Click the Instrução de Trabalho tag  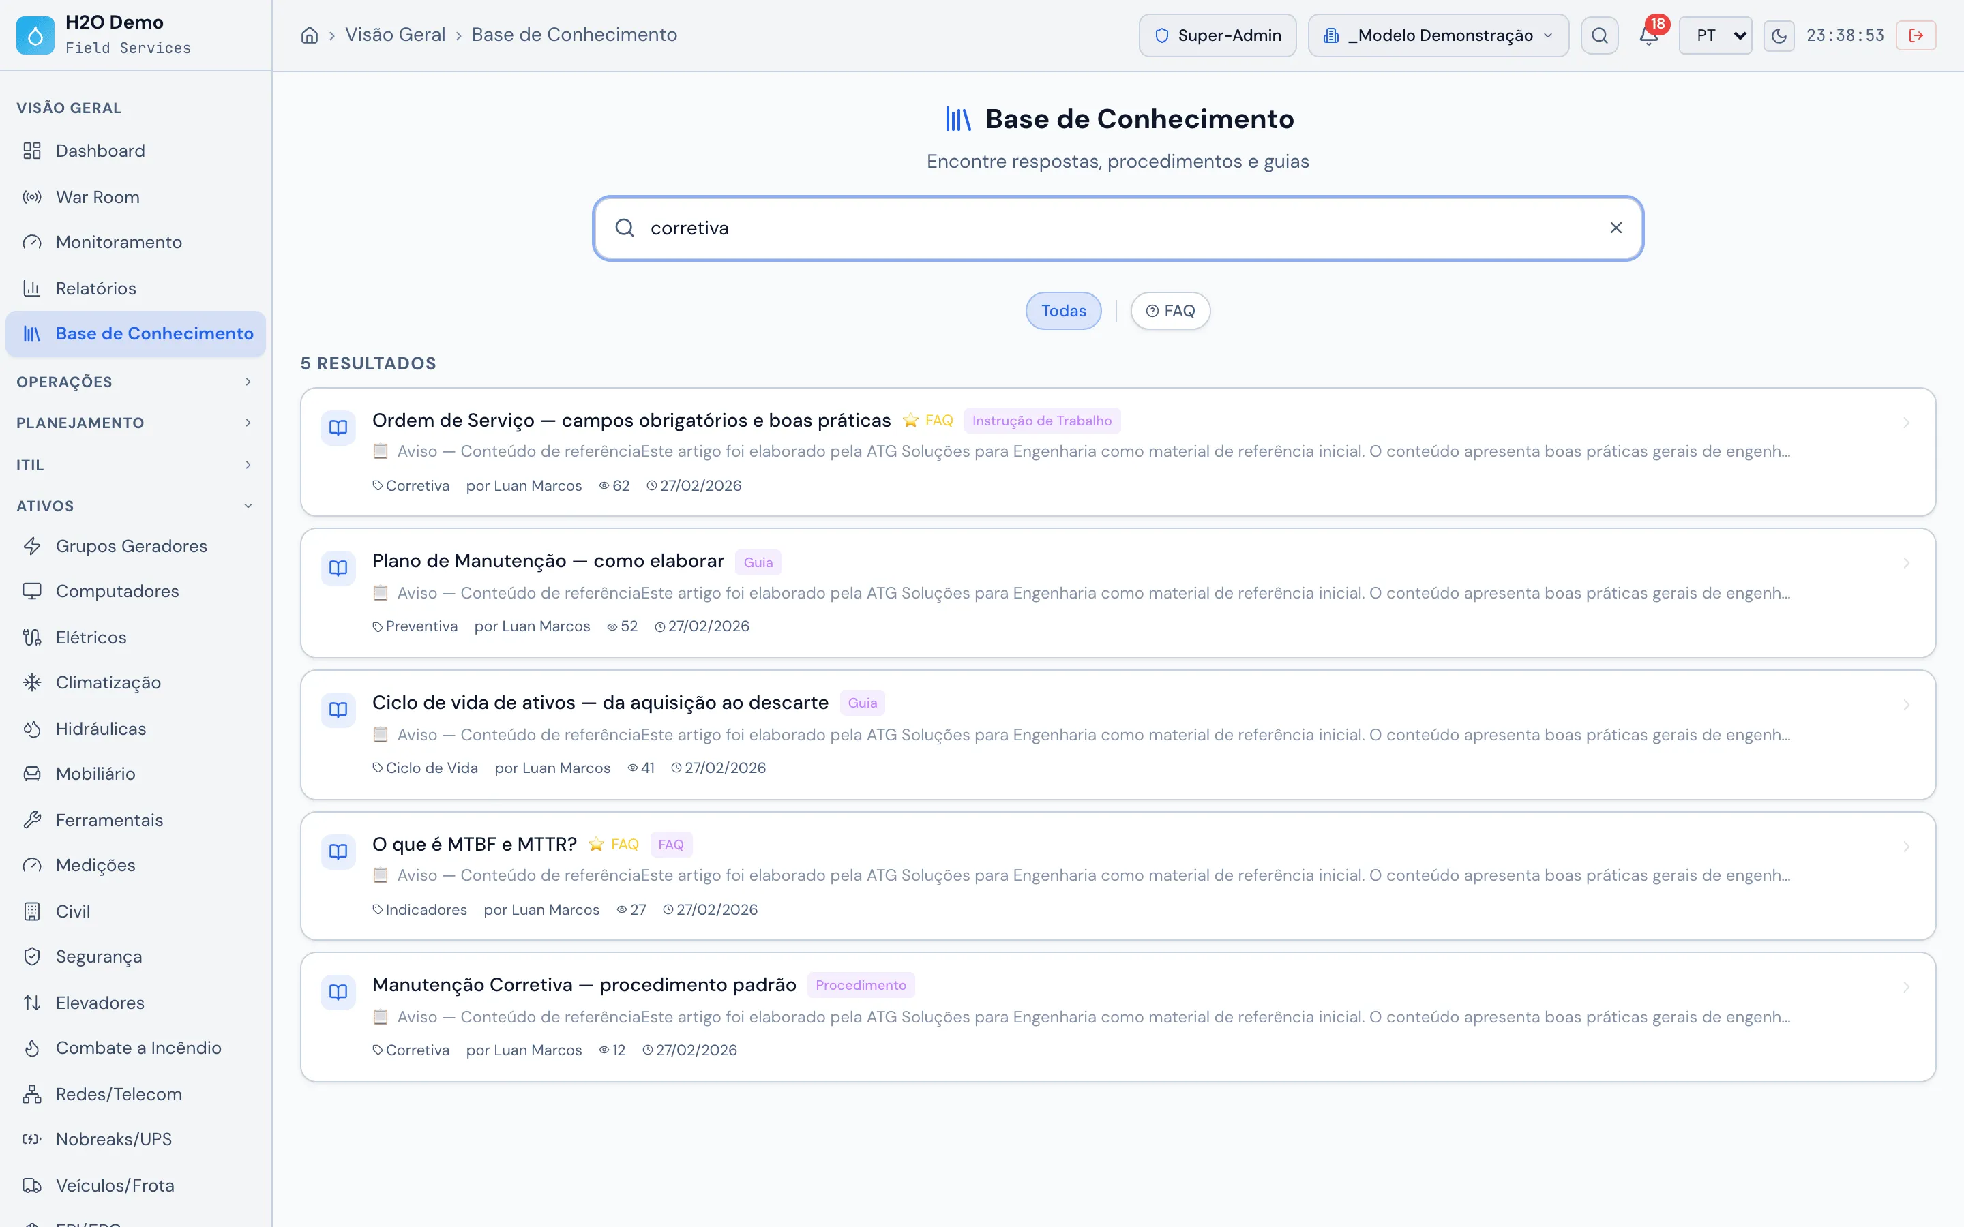(x=1041, y=421)
